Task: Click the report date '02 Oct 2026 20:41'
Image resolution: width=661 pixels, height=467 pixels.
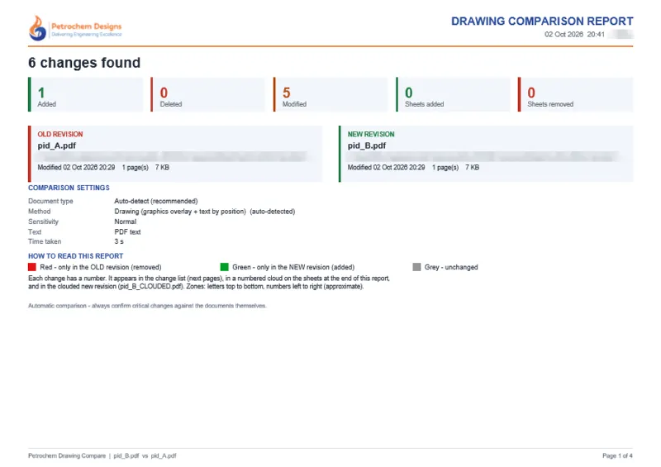Action: tap(574, 35)
